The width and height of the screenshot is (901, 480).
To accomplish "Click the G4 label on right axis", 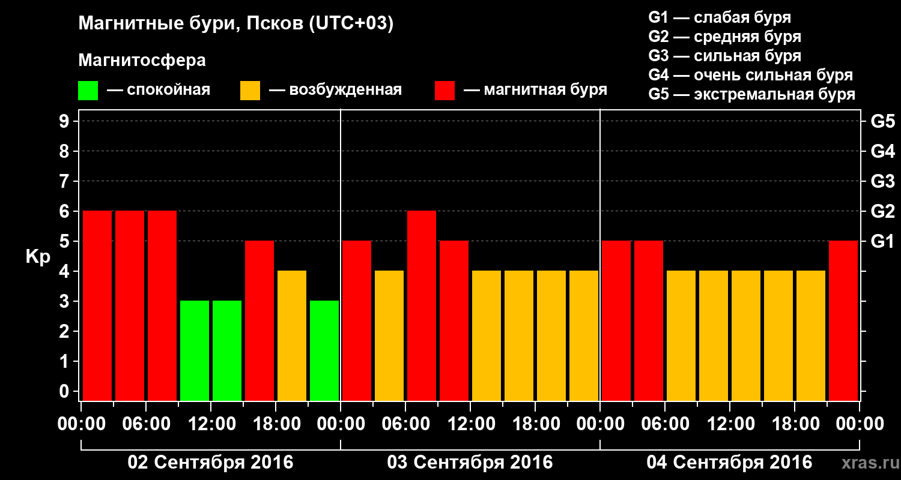I will (x=882, y=151).
